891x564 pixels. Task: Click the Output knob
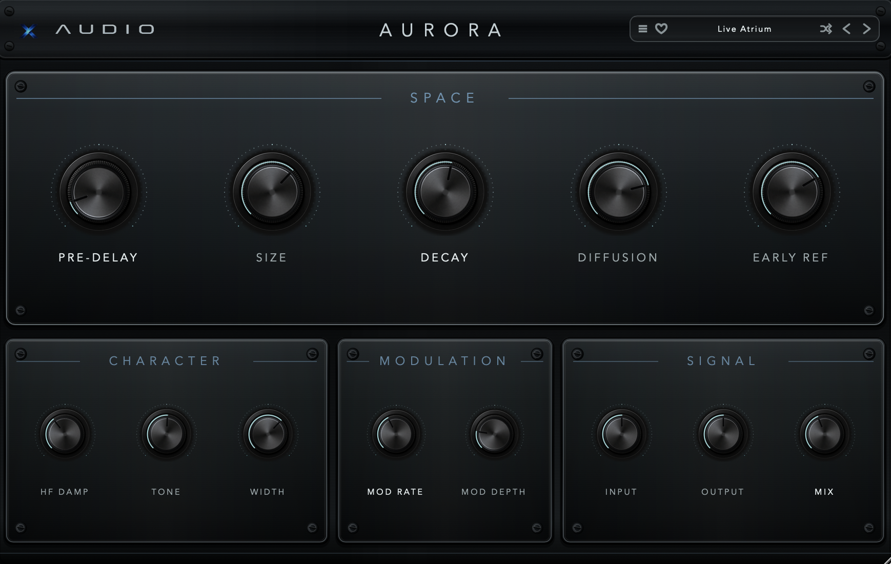[723, 434]
